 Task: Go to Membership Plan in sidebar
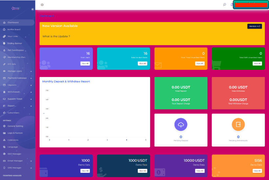click(x=16, y=57)
